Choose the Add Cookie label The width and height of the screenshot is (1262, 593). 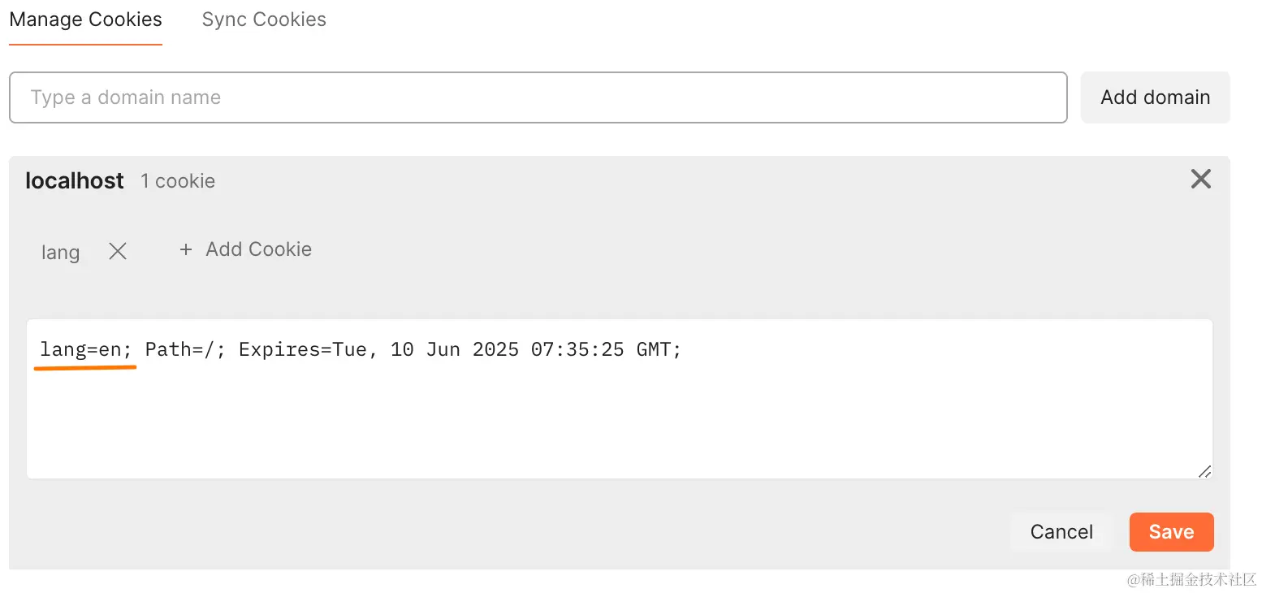point(258,249)
